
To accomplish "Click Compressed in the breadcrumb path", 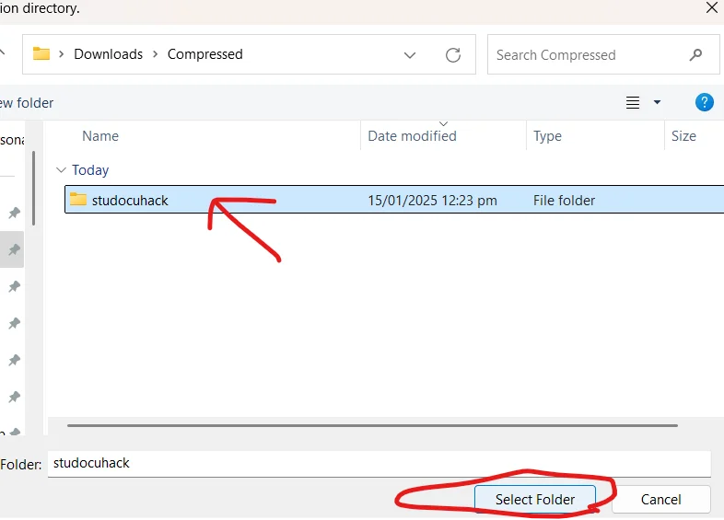I will [x=205, y=54].
